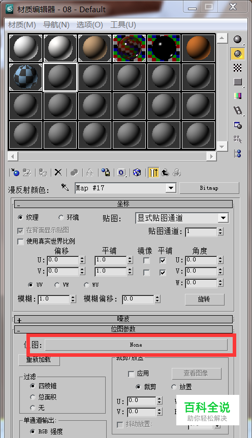The height and width of the screenshot is (438, 252).
Task: Open the material editor Options icon
Action: 238,125
